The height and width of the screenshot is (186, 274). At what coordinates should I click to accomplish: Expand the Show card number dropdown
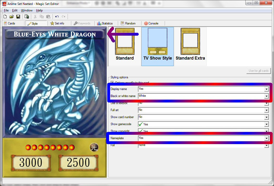[266, 117]
